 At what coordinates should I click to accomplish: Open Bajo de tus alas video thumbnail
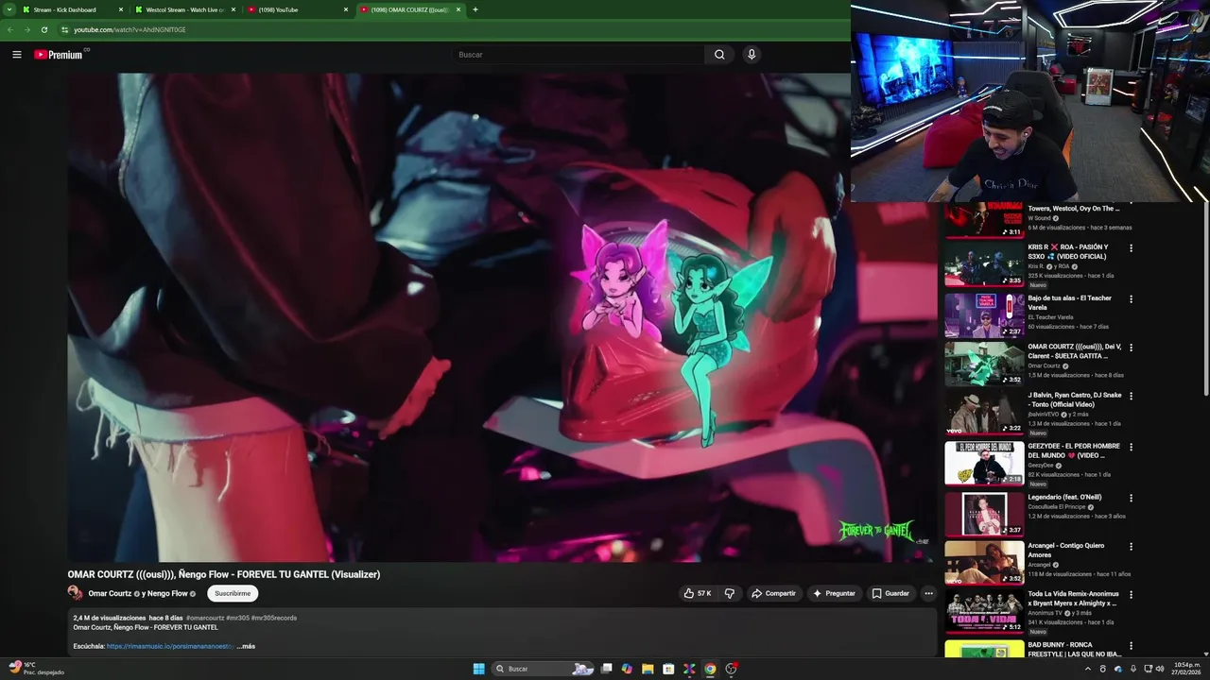[x=984, y=315]
